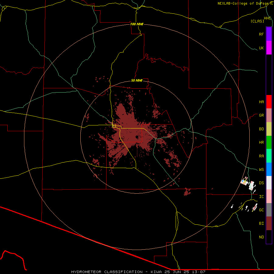The width and height of the screenshot is (274, 274).
Task: Click the "WS" legend label
Action: pyautogui.click(x=261, y=170)
